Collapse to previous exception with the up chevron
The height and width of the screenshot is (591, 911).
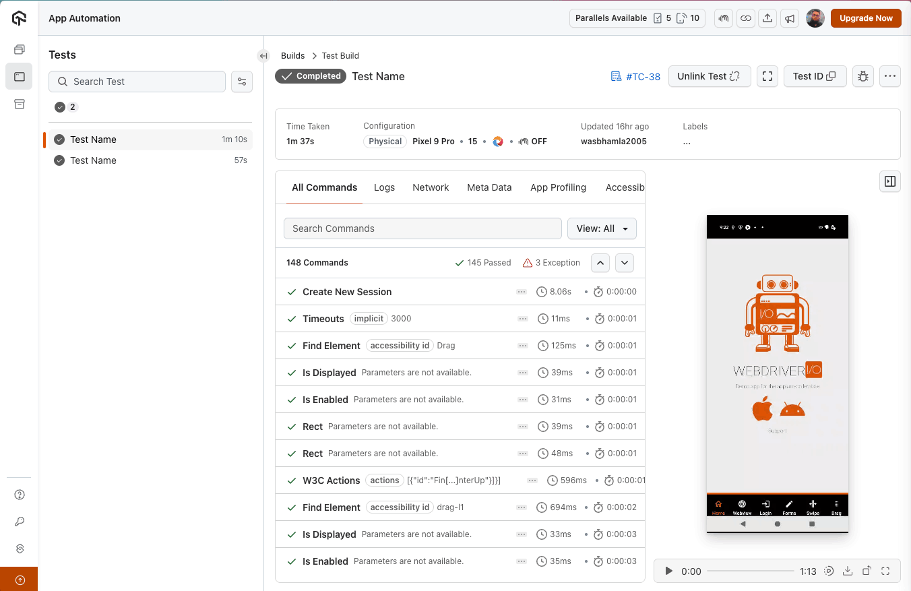(600, 263)
